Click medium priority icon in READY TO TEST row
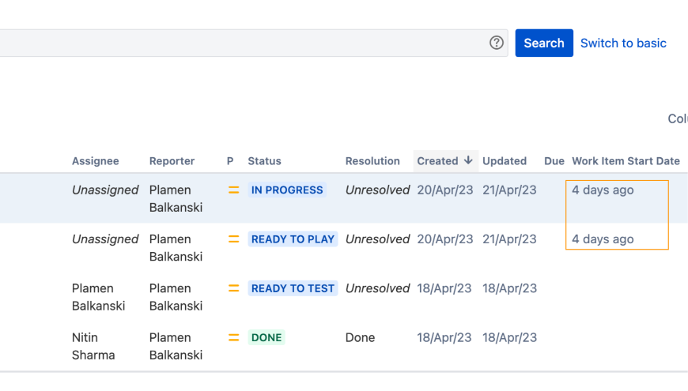Image resolution: width=688 pixels, height=391 pixels. [233, 288]
